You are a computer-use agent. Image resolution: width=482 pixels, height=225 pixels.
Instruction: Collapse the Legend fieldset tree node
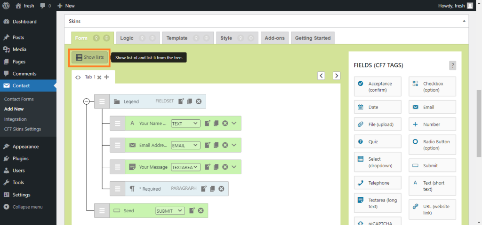point(87,101)
